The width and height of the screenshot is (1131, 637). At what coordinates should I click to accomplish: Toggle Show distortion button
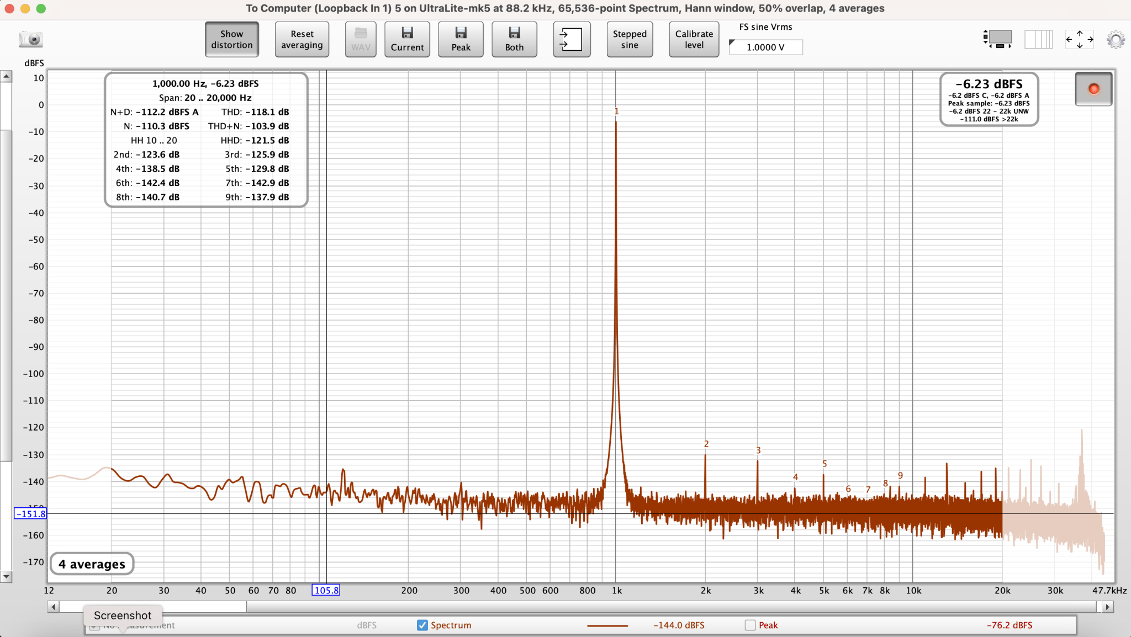click(231, 39)
